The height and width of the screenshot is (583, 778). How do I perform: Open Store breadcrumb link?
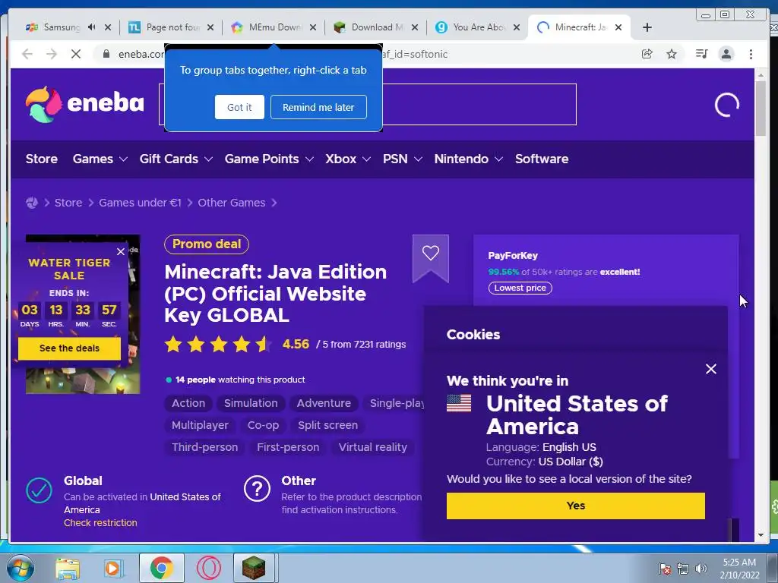[x=68, y=203]
